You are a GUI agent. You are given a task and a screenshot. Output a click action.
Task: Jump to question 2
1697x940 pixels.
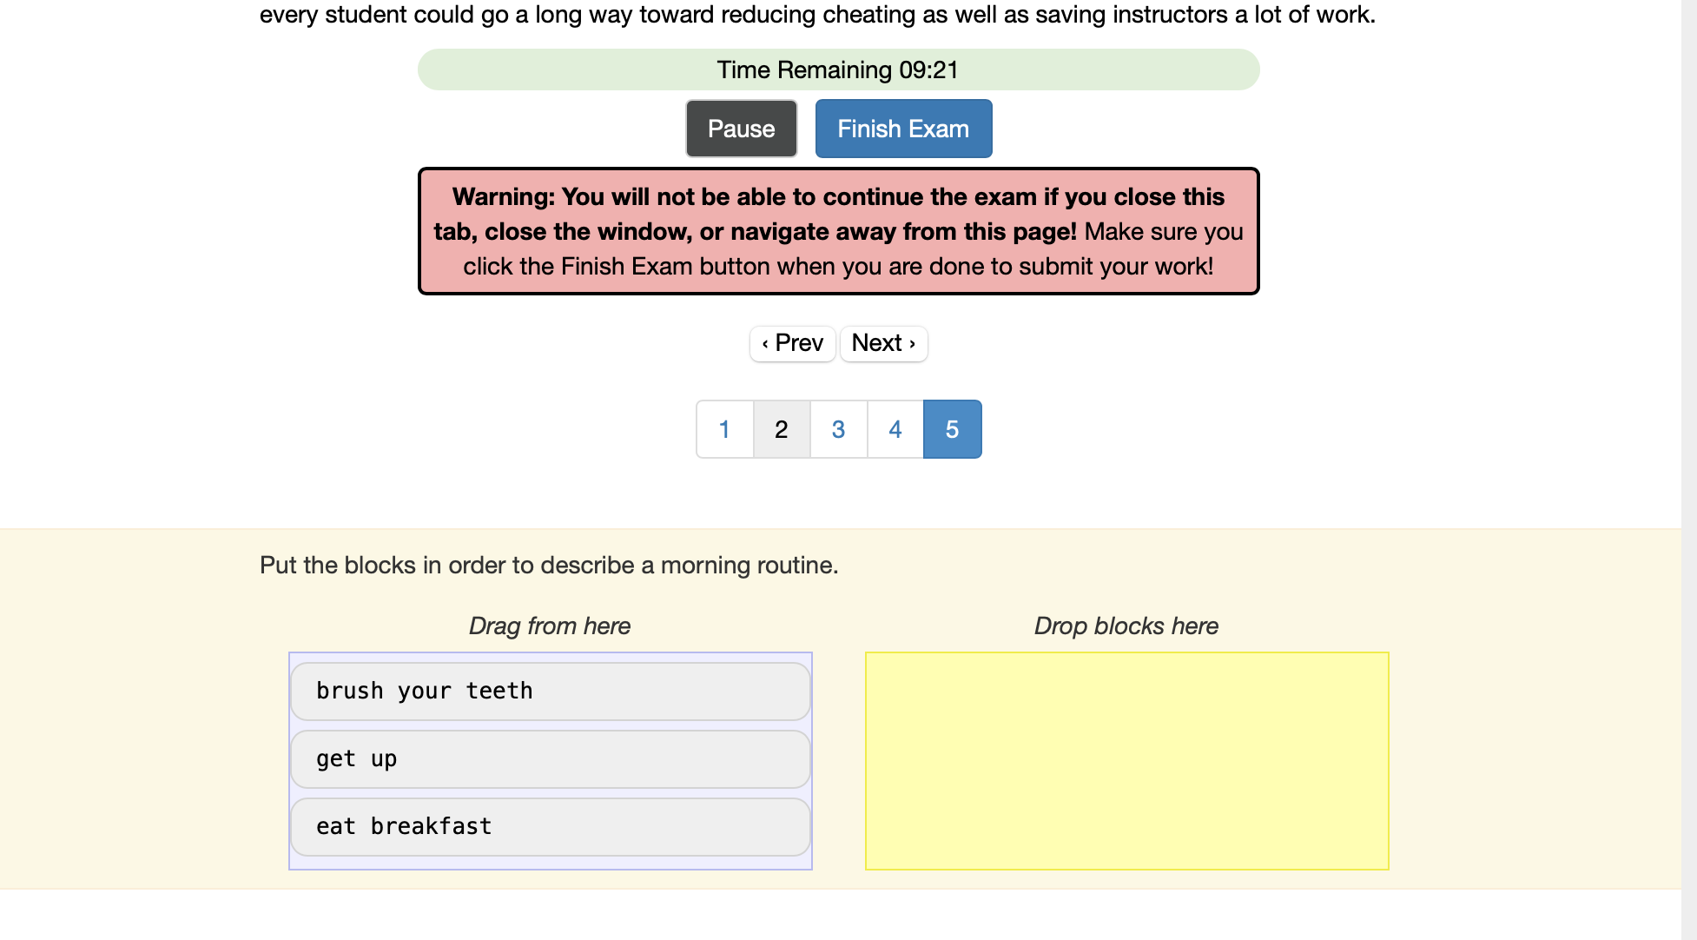click(x=782, y=429)
